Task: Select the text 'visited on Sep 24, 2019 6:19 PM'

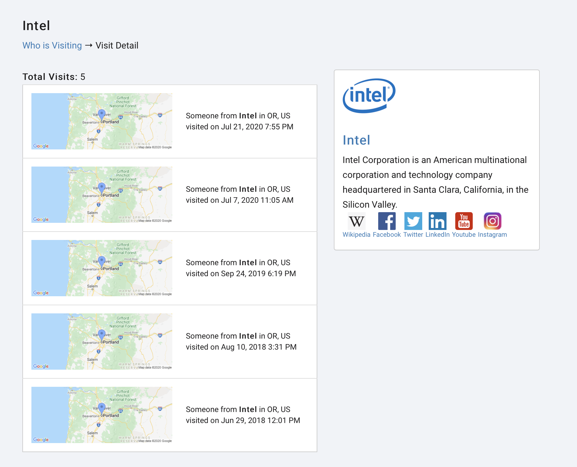Action: coord(241,274)
